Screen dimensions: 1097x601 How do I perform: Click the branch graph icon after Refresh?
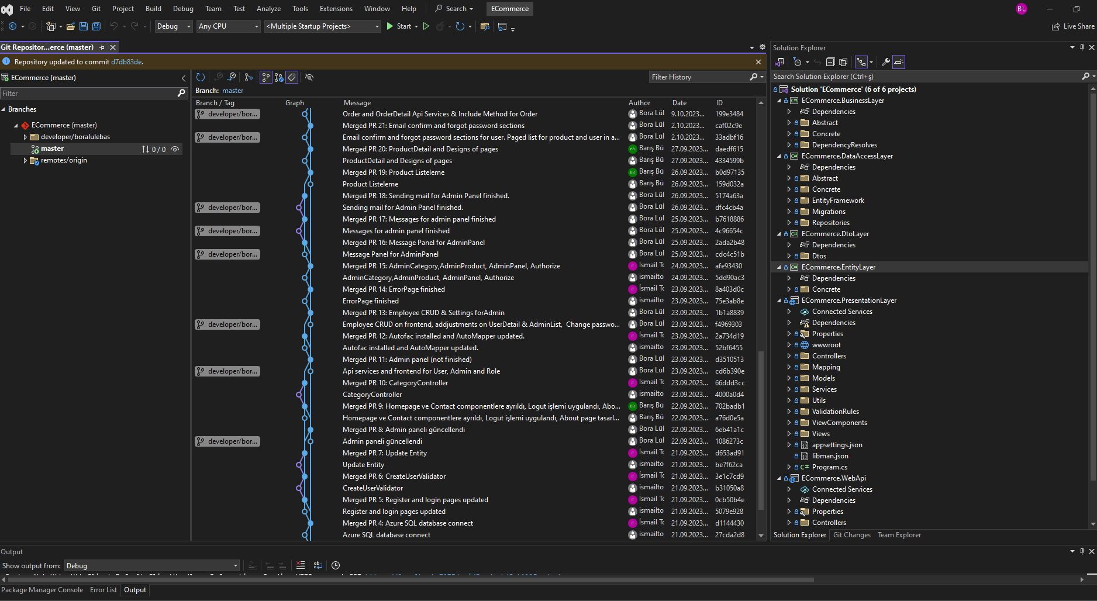tap(249, 77)
